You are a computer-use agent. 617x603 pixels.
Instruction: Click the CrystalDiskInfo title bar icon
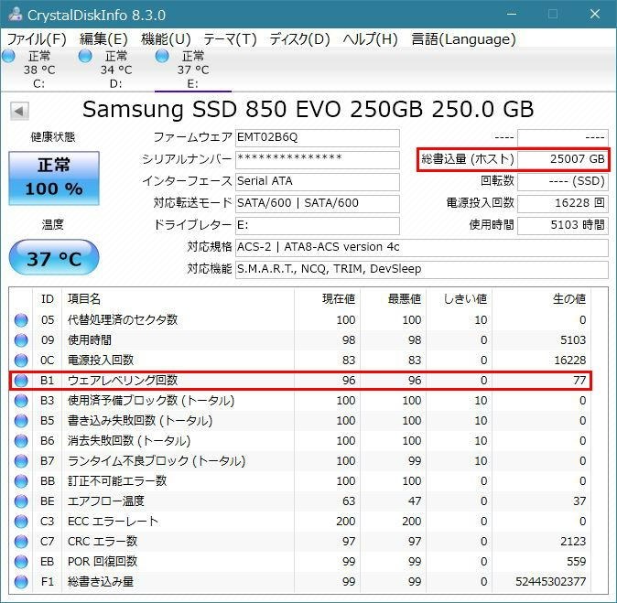pyautogui.click(x=16, y=15)
